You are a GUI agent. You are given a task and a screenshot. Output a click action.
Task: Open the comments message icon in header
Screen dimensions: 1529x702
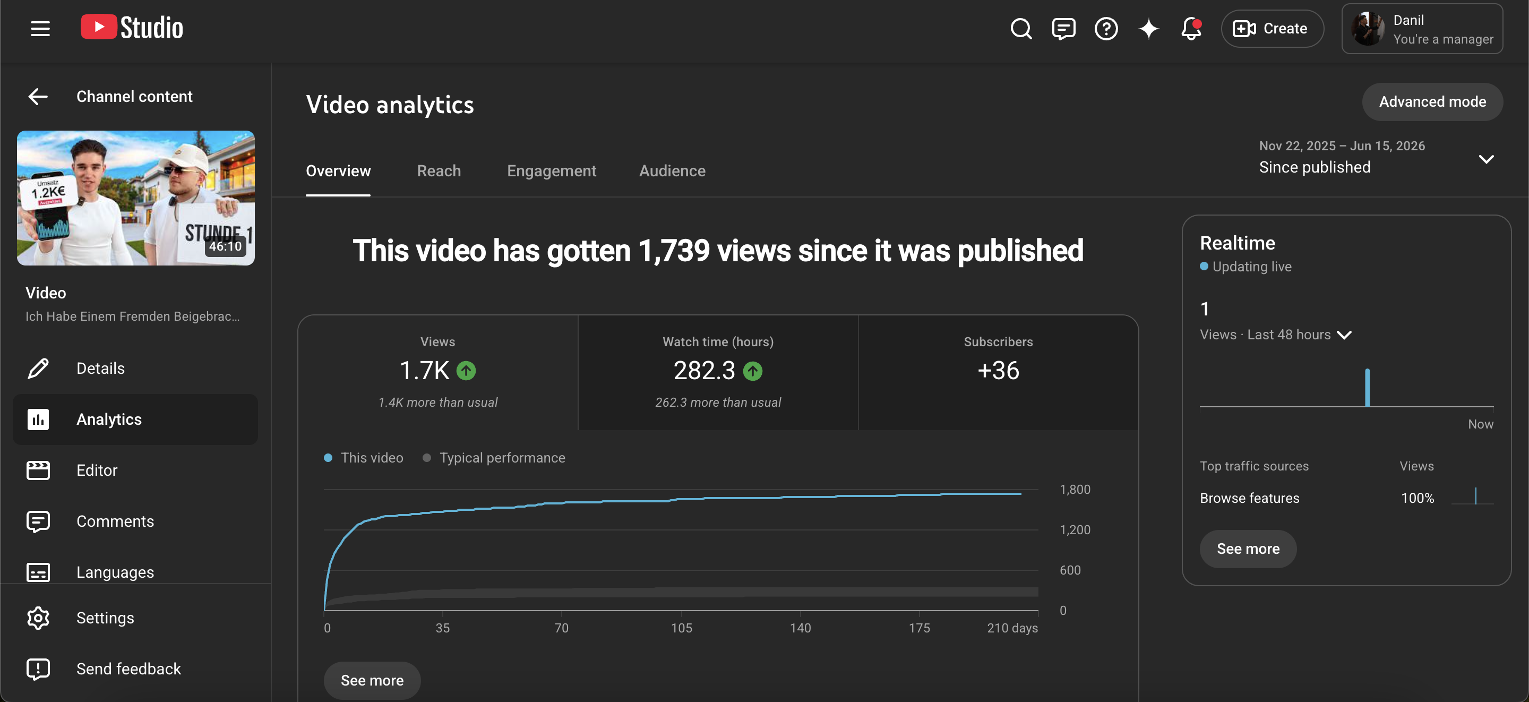[x=1063, y=28]
